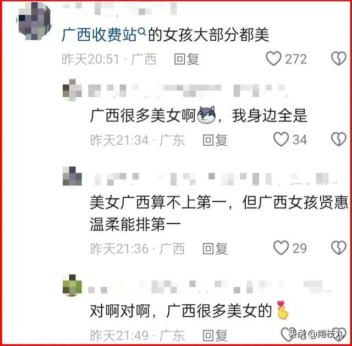Image resolution: width=352 pixels, height=346 pixels.
Task: Reply to the 昨天20:51 comment
Action: (x=187, y=59)
